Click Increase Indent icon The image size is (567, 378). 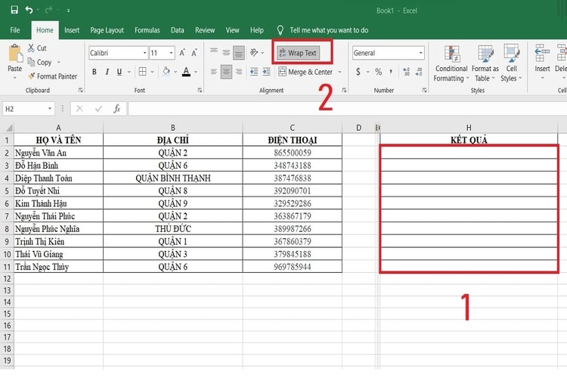click(267, 72)
